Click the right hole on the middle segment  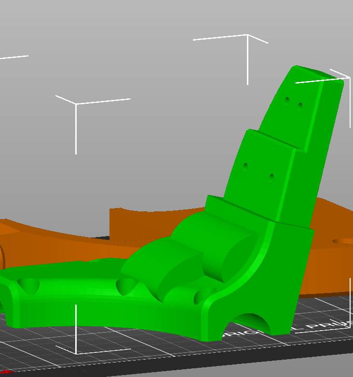tap(272, 179)
